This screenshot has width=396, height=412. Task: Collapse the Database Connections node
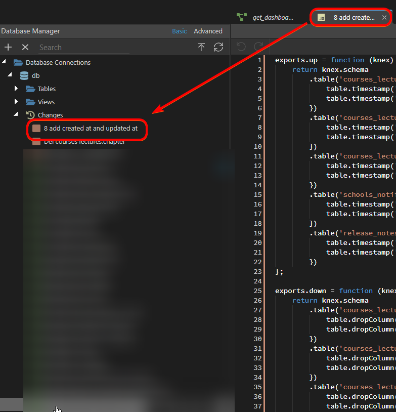(x=5, y=62)
